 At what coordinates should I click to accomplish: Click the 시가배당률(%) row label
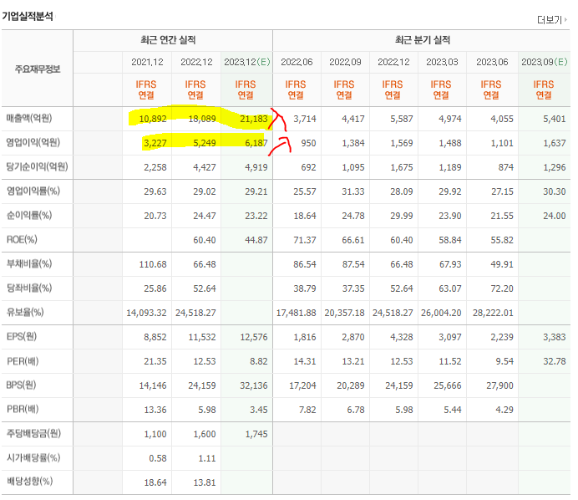tap(33, 458)
